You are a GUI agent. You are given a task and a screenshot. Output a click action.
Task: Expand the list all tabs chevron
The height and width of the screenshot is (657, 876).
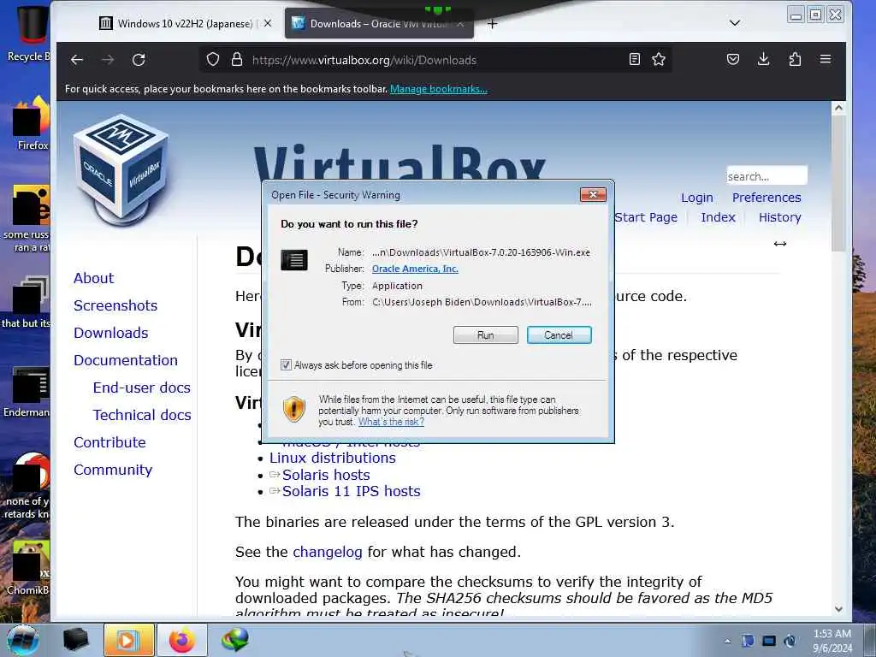coord(735,23)
